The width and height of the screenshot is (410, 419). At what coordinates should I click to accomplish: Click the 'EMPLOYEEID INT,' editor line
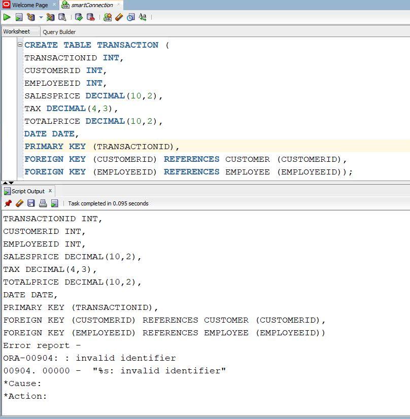(x=65, y=83)
